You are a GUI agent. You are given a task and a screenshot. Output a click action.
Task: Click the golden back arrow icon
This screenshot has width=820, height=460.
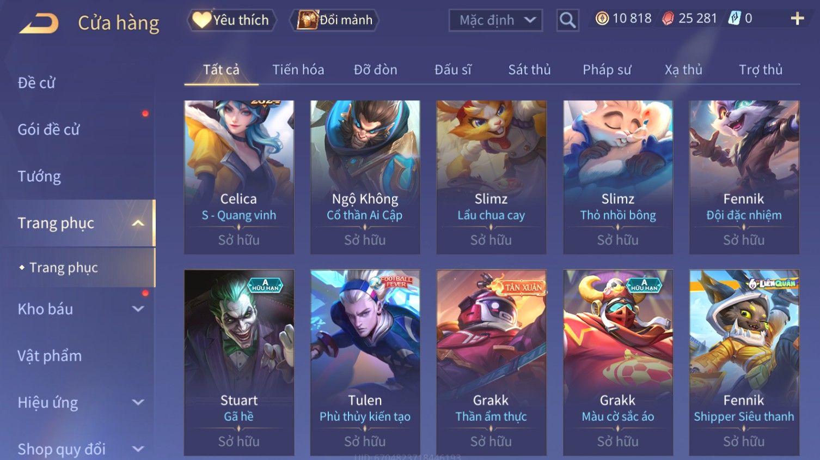pos(39,23)
